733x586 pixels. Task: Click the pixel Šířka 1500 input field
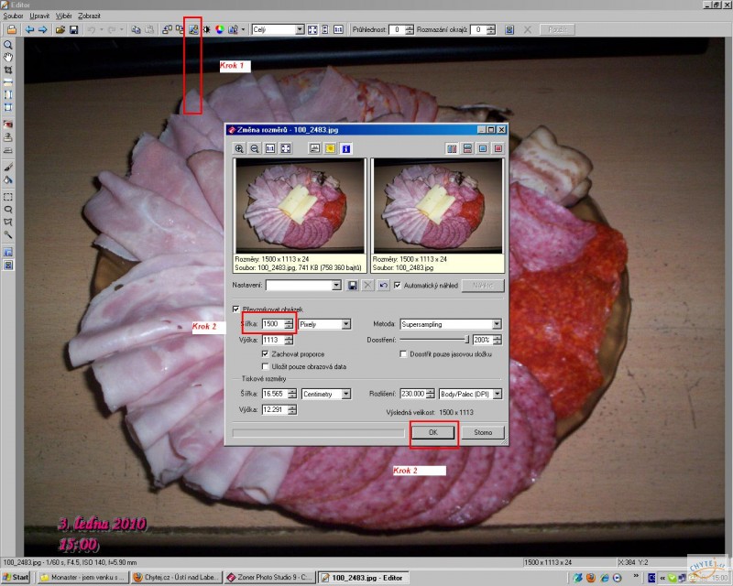[273, 324]
